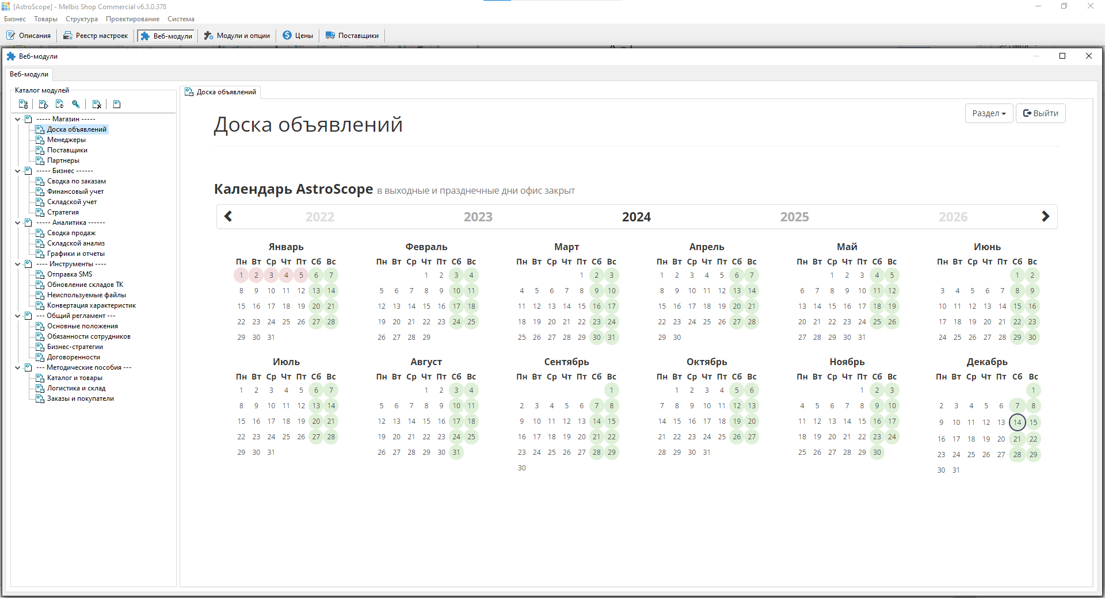Open Финансовый учет module
Viewport: 1105px width, 598px height.
pyautogui.click(x=75, y=191)
